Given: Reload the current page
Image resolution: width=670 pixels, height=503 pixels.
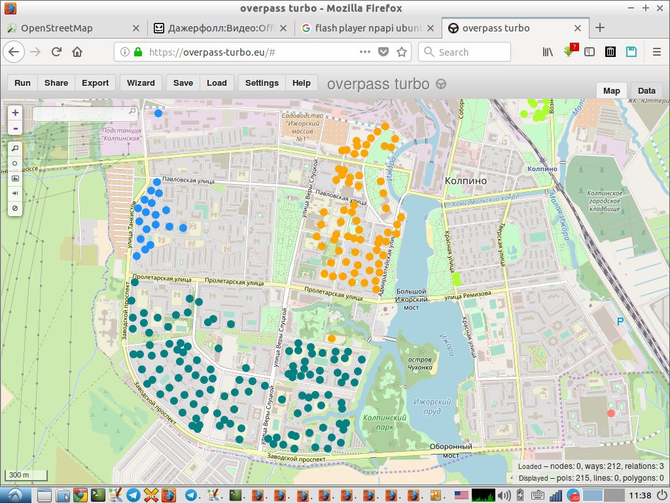Looking at the screenshot, I should coord(56,52).
